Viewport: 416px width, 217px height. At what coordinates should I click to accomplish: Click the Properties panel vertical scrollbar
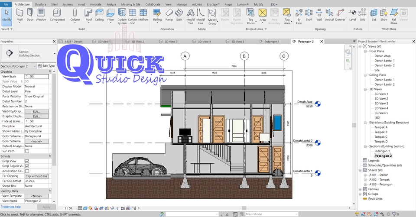[54, 120]
